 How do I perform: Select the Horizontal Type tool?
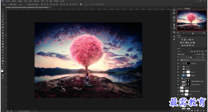click(x=3, y=53)
